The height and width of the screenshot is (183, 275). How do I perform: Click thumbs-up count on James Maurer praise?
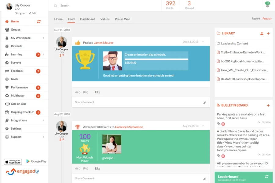(x=78, y=92)
